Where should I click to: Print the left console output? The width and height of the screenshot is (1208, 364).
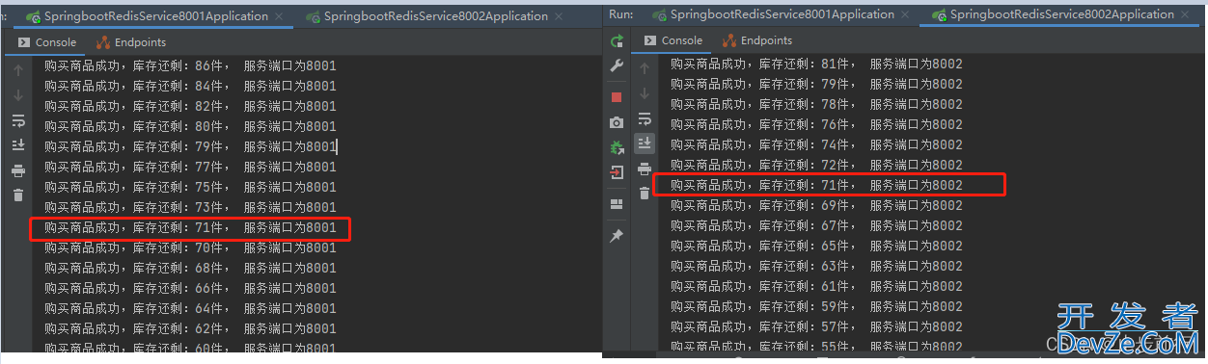pyautogui.click(x=18, y=170)
